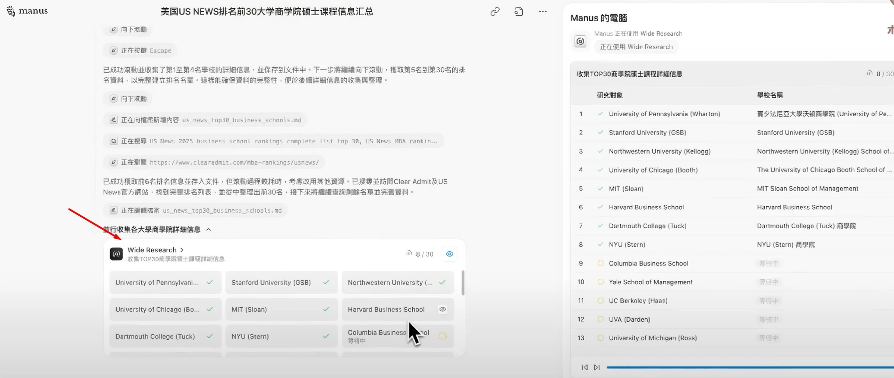Copy the share link icon in header
The height and width of the screenshot is (378, 894).
tap(495, 12)
